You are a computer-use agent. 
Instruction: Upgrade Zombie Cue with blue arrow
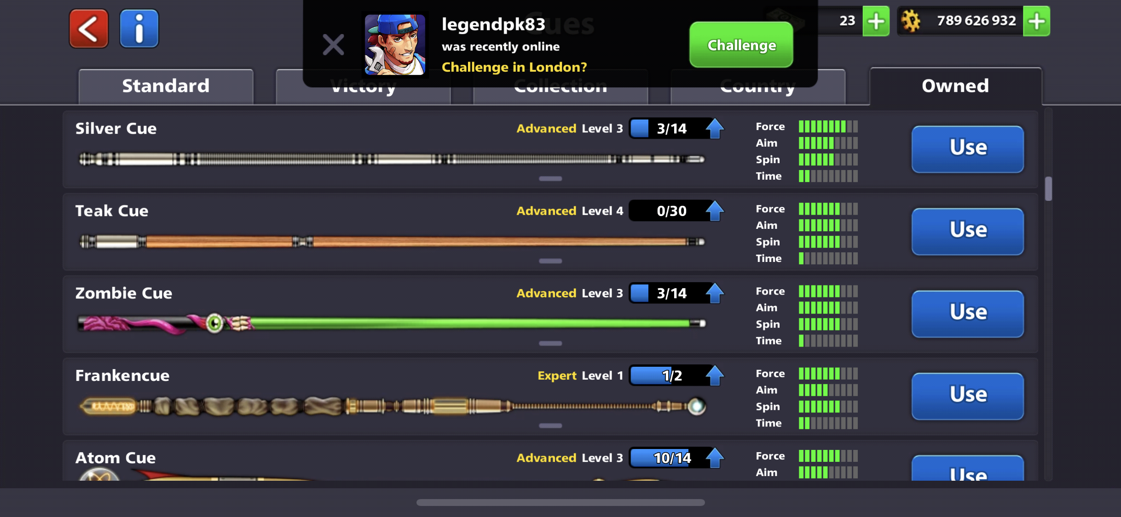click(715, 293)
